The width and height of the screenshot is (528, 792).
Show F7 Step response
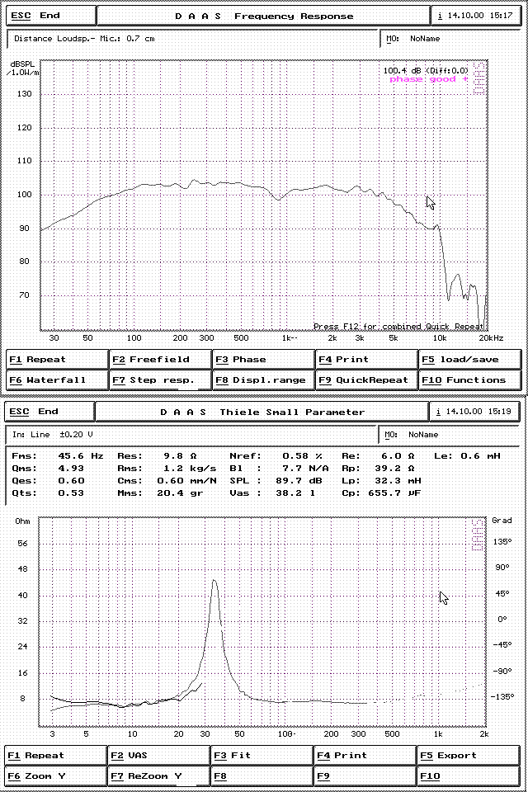tap(160, 380)
